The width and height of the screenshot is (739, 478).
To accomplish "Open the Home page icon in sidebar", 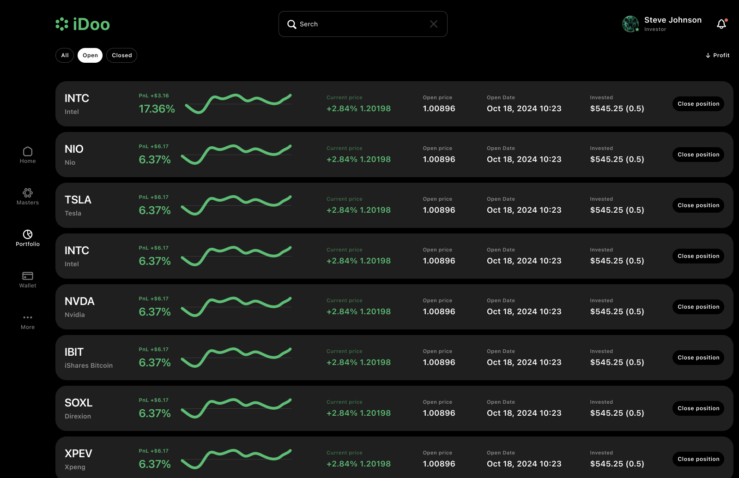I will pos(28,152).
